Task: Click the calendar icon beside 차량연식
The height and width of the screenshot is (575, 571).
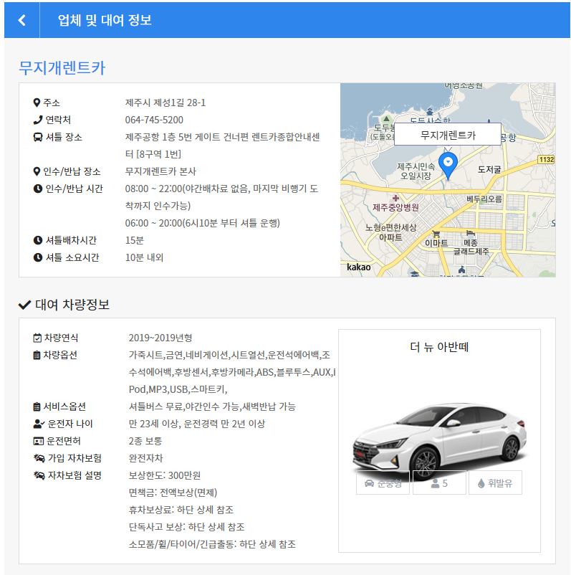Action: coord(37,338)
